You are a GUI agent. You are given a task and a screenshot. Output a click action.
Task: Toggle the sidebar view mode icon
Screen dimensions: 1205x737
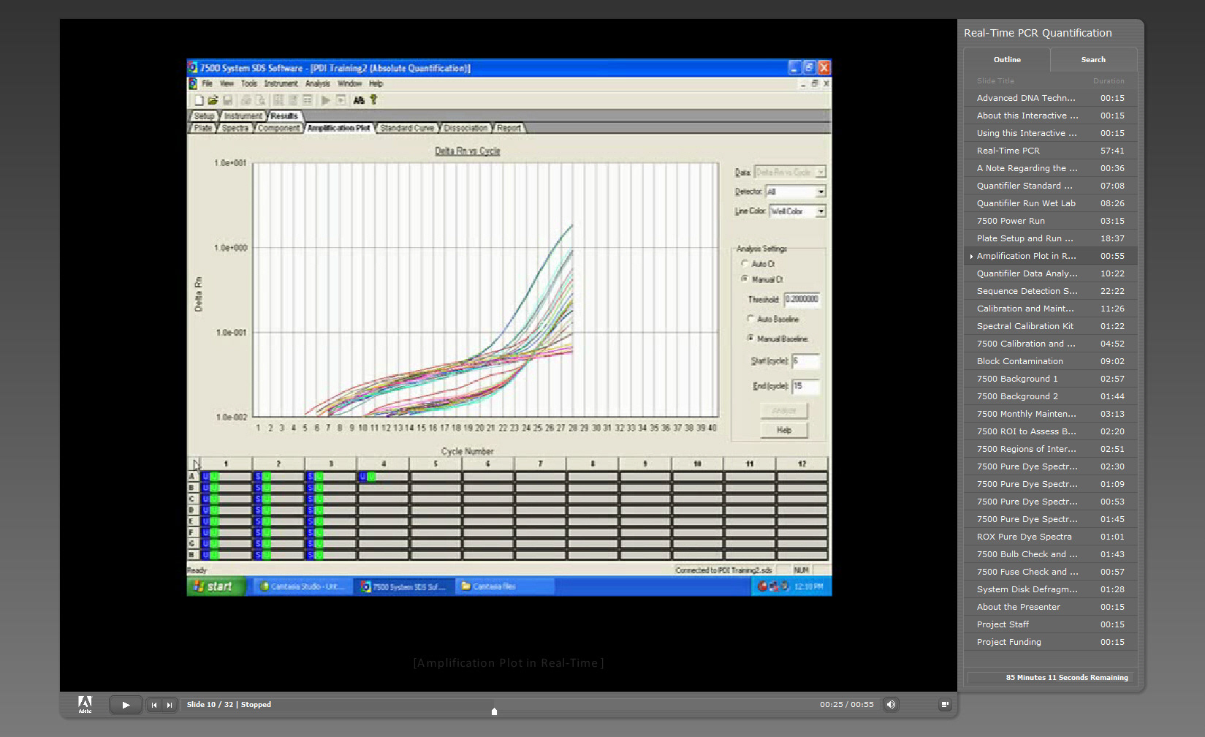coord(945,705)
